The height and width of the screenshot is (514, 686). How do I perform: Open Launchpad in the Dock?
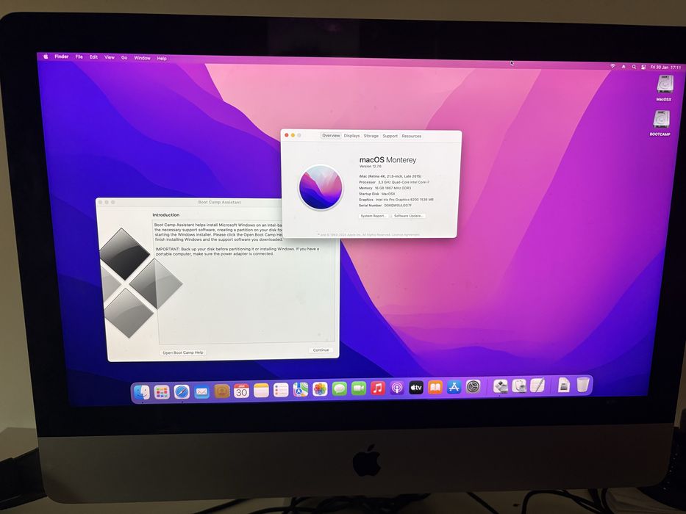coord(162,392)
